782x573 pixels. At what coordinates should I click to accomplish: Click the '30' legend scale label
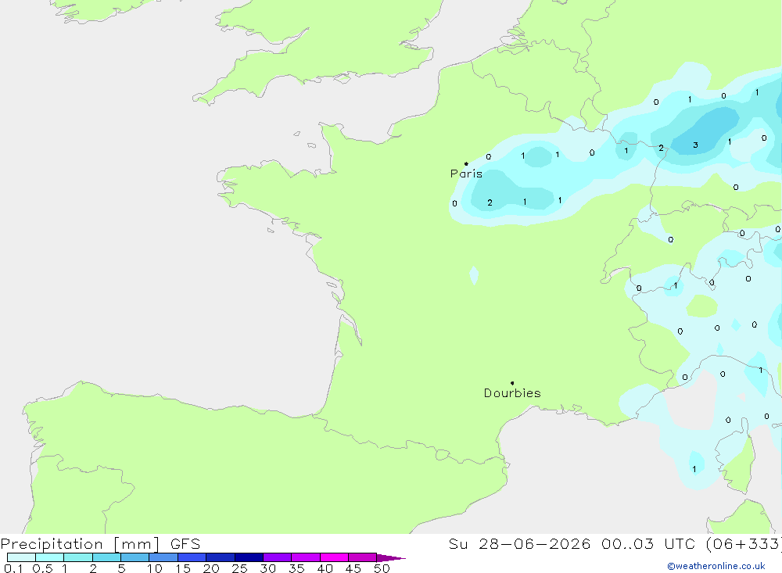click(268, 568)
